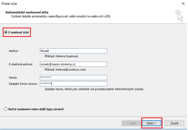
Task: Click the Jméno: label
Action: tap(14, 51)
